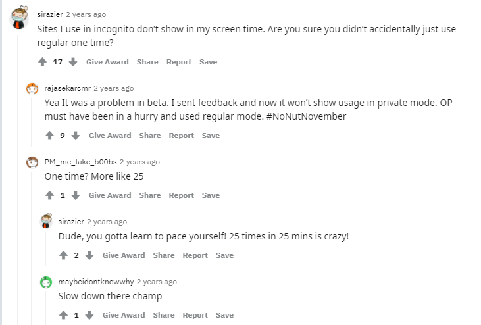Upvote sirazier's incognito screen time comment

pyautogui.click(x=43, y=62)
